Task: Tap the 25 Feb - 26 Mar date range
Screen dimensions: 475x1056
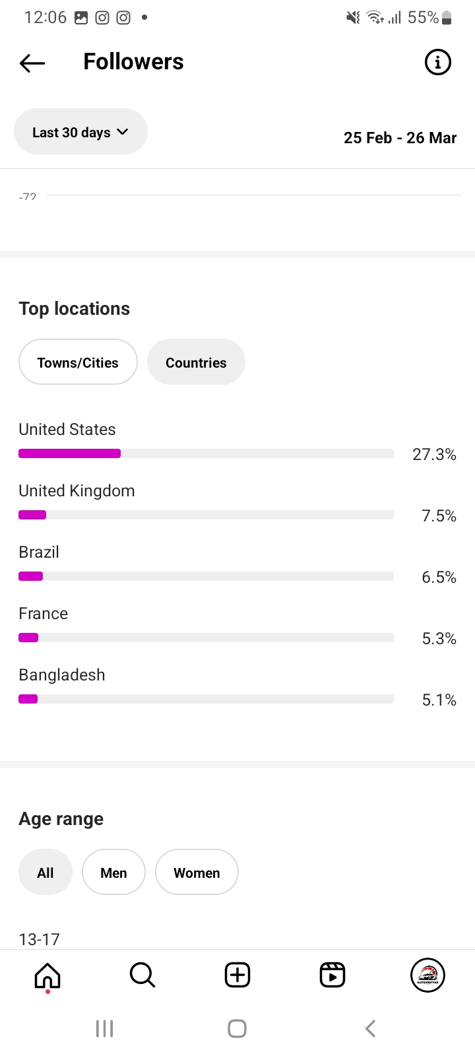Action: click(x=400, y=138)
